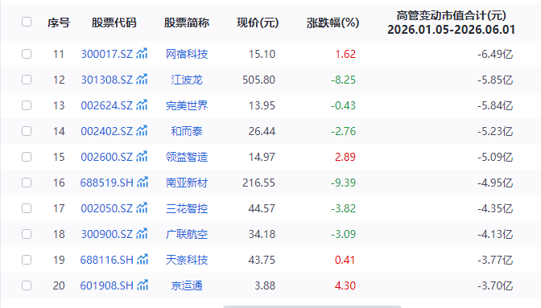
Task: Open chart icon beside 002600.SZ
Action: click(142, 156)
